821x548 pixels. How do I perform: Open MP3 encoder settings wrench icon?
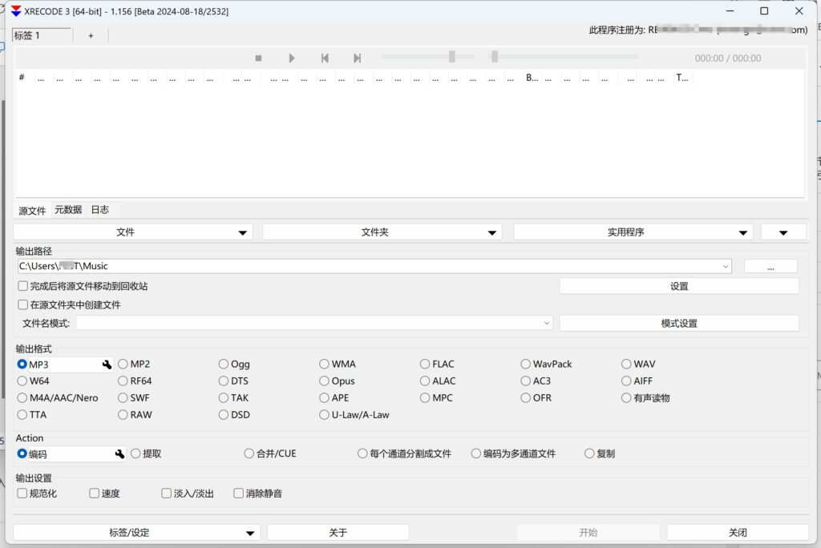pyautogui.click(x=107, y=365)
